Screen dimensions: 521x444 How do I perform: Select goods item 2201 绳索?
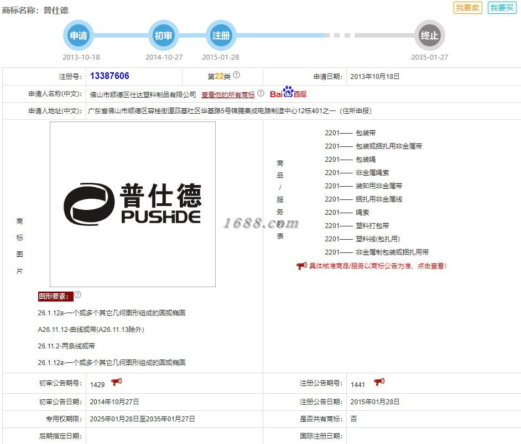click(347, 213)
